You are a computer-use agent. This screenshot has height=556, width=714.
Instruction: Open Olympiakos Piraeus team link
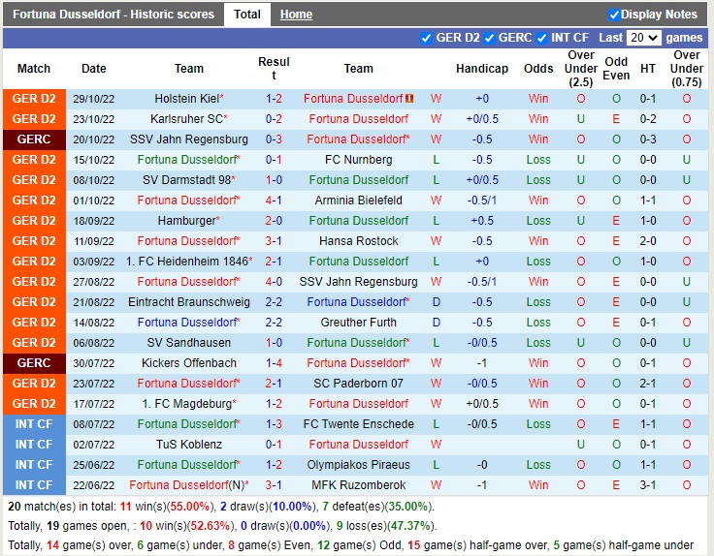pyautogui.click(x=358, y=465)
